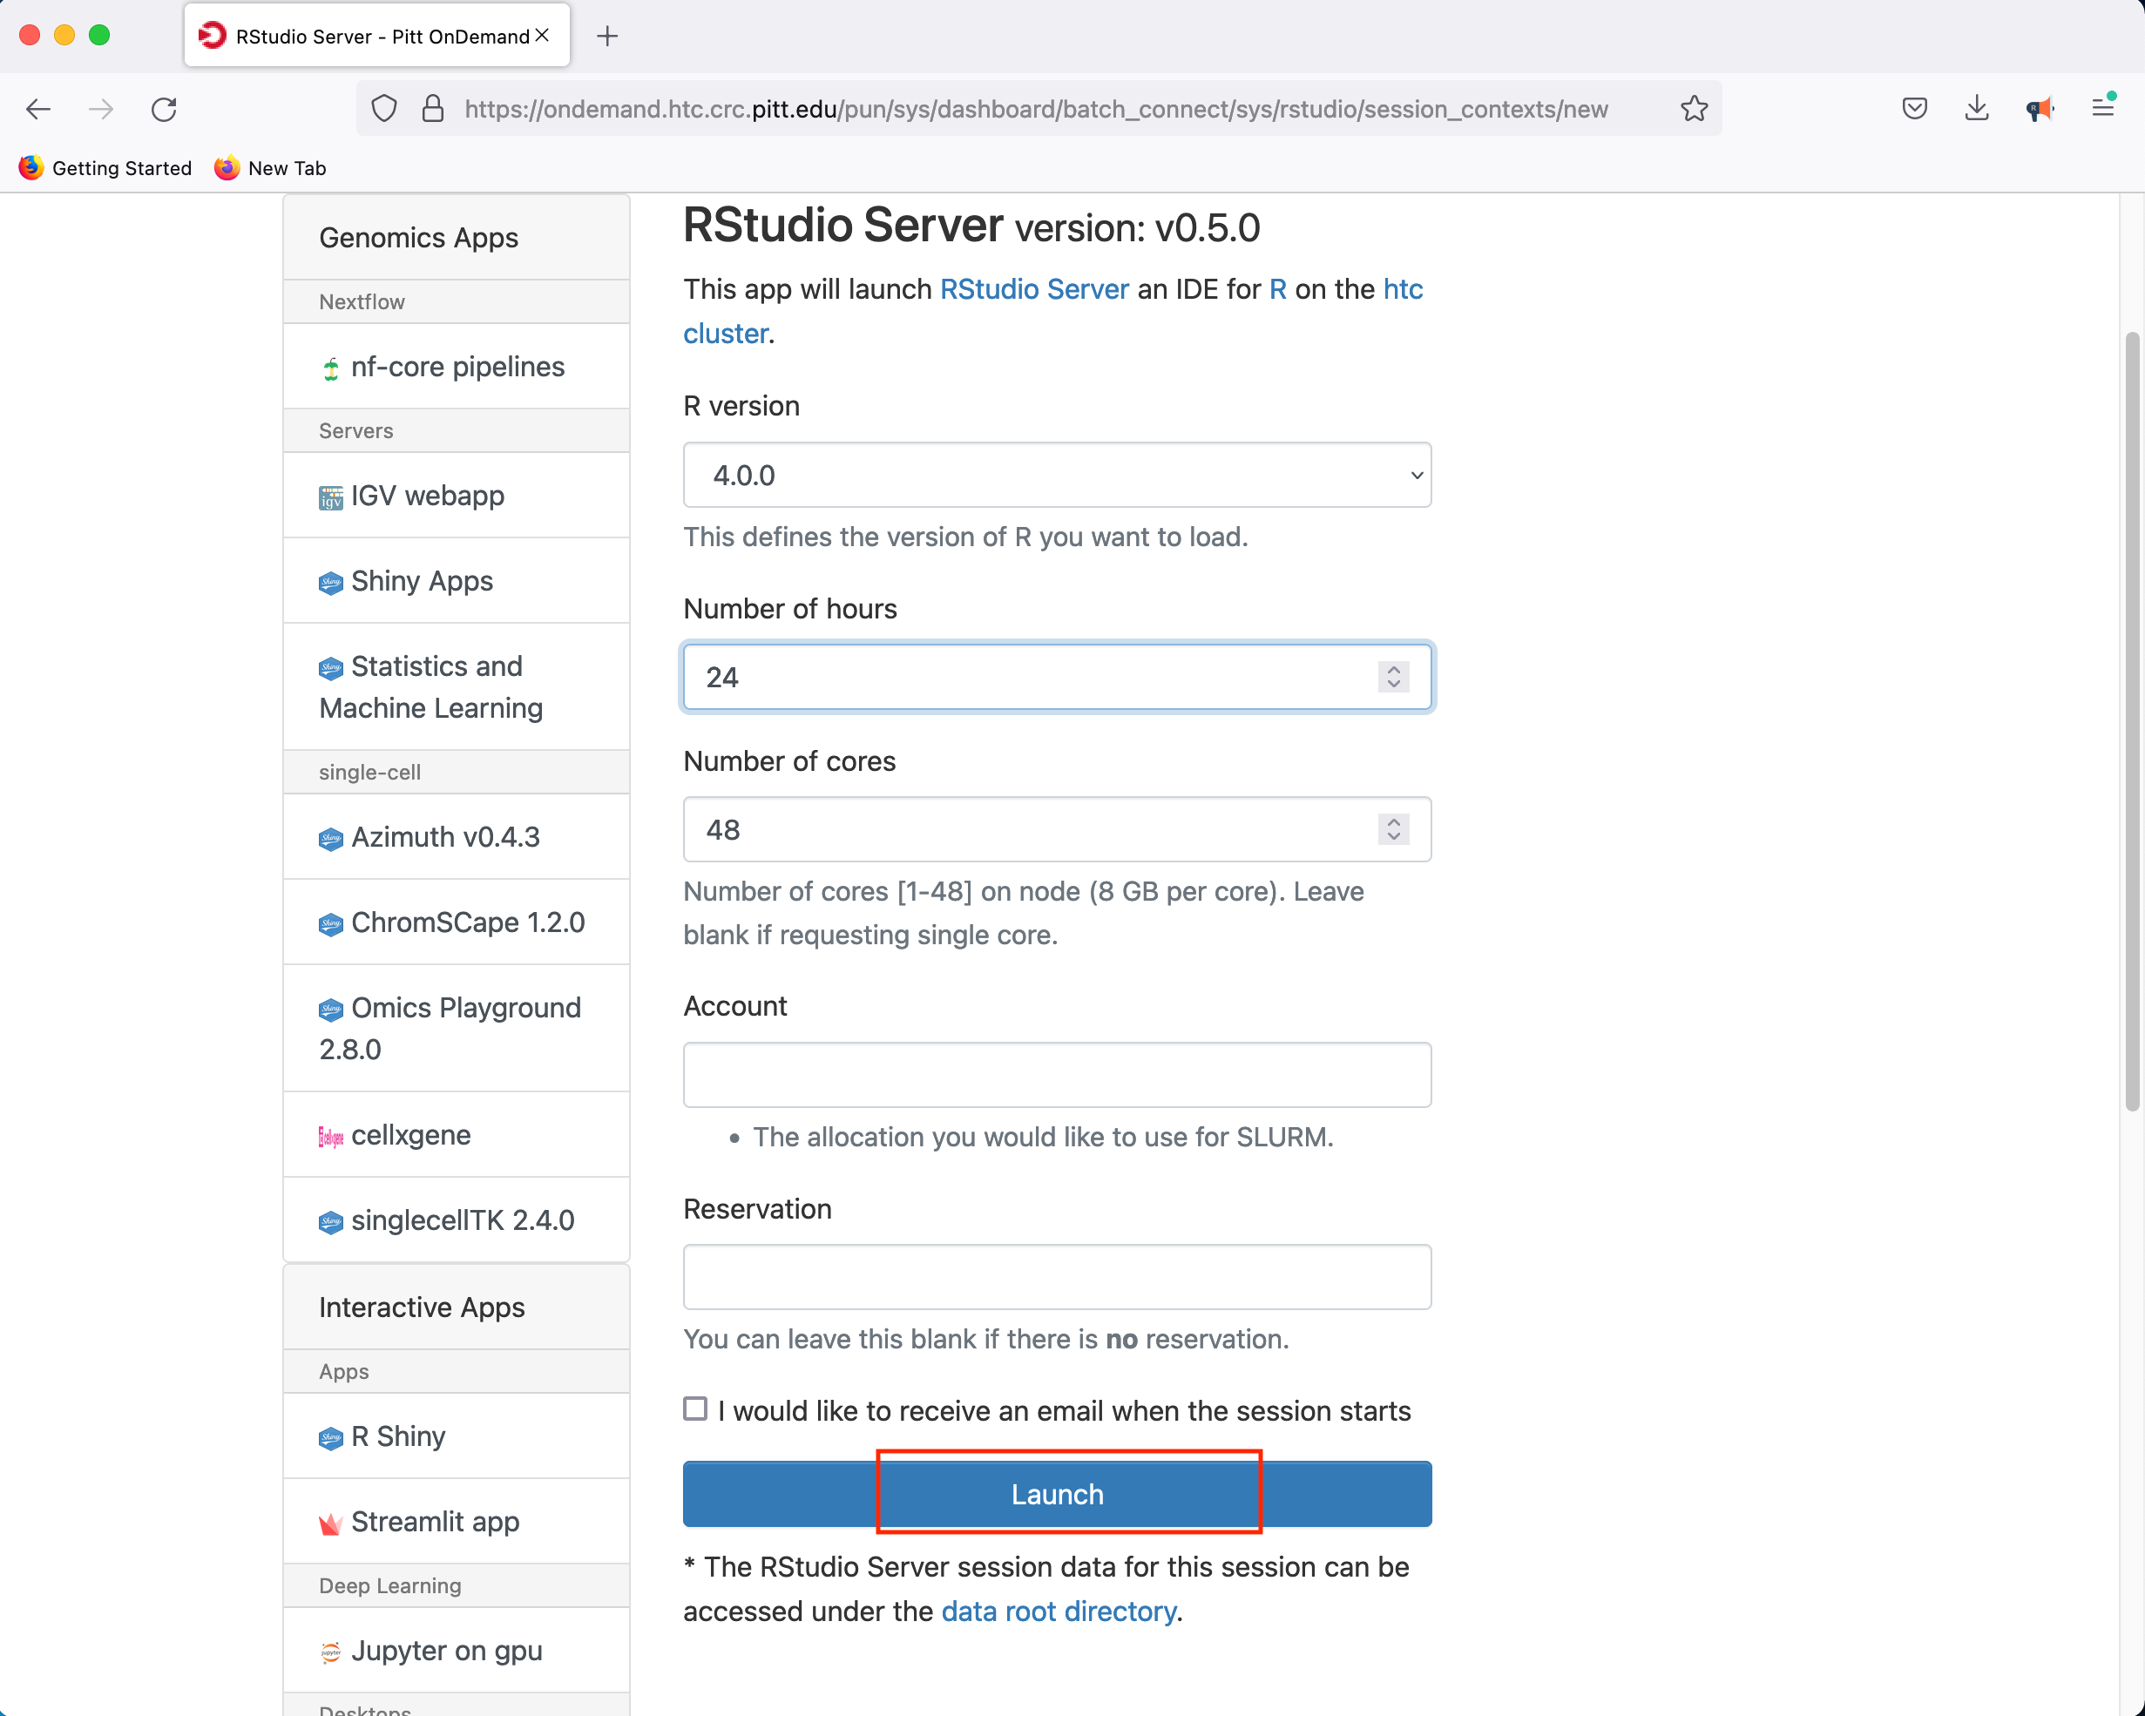
Task: Click the Shiny Apps icon
Action: coord(331,581)
